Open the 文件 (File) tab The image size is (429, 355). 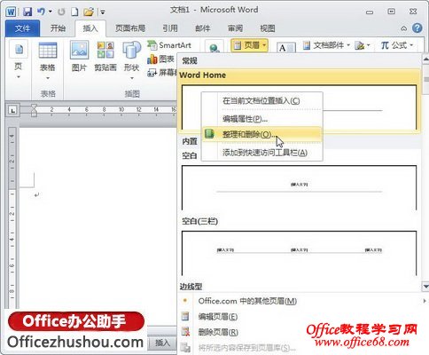(22, 28)
